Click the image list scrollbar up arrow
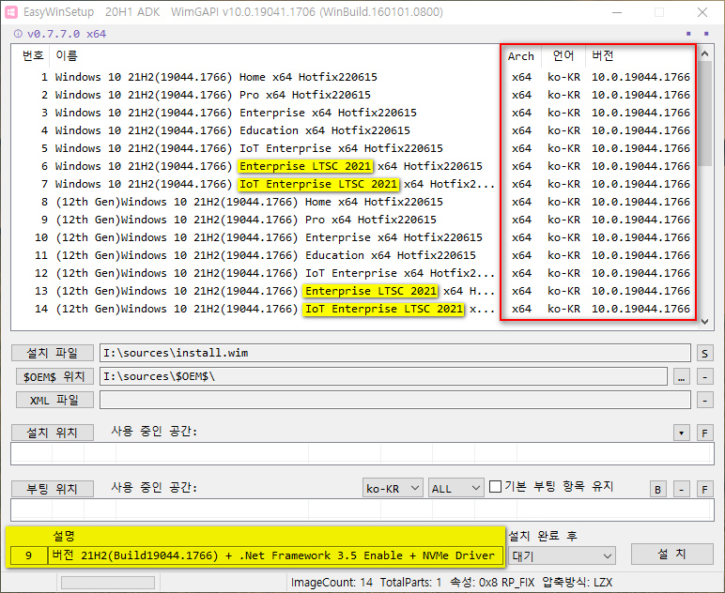The height and width of the screenshot is (593, 725). pos(704,53)
